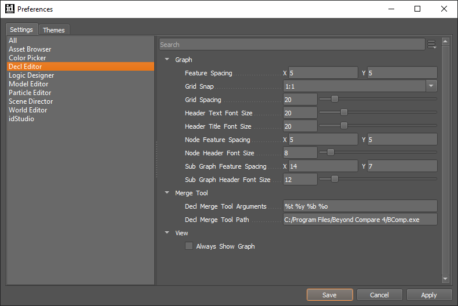Click the Node Feature Spacing X field
This screenshot has height=306, width=458.
(x=323, y=140)
